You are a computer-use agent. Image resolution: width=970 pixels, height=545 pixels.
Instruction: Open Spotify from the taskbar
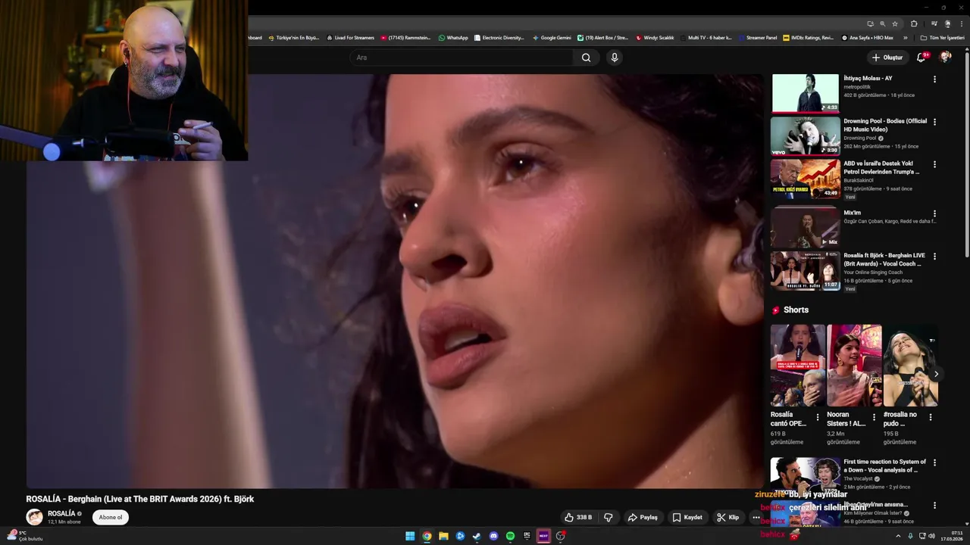coord(510,536)
